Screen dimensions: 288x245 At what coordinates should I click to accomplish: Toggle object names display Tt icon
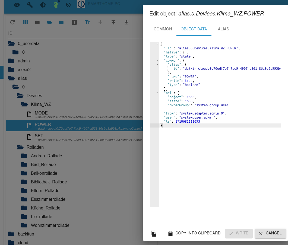(87, 23)
